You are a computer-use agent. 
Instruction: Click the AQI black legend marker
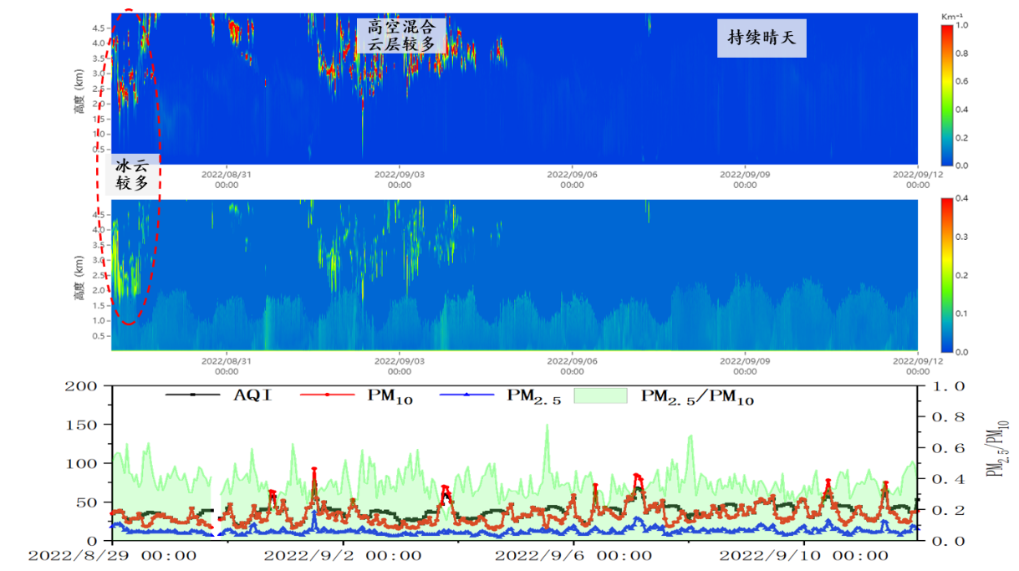coord(193,394)
